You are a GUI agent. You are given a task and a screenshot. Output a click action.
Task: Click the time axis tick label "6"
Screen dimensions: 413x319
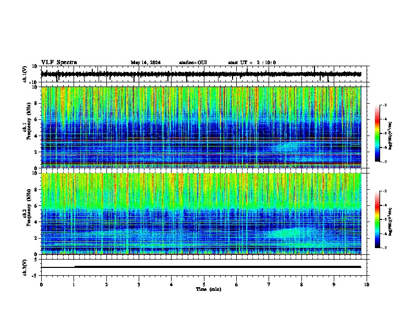[237, 285]
